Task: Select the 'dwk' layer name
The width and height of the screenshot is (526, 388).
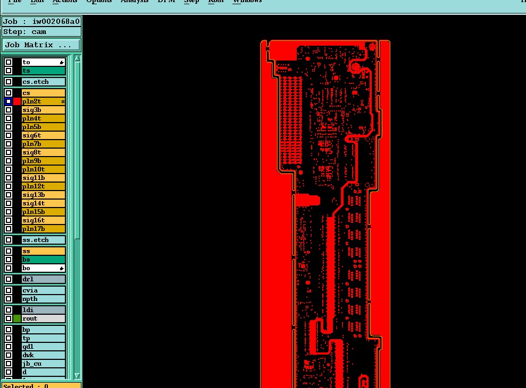Action: [43, 355]
